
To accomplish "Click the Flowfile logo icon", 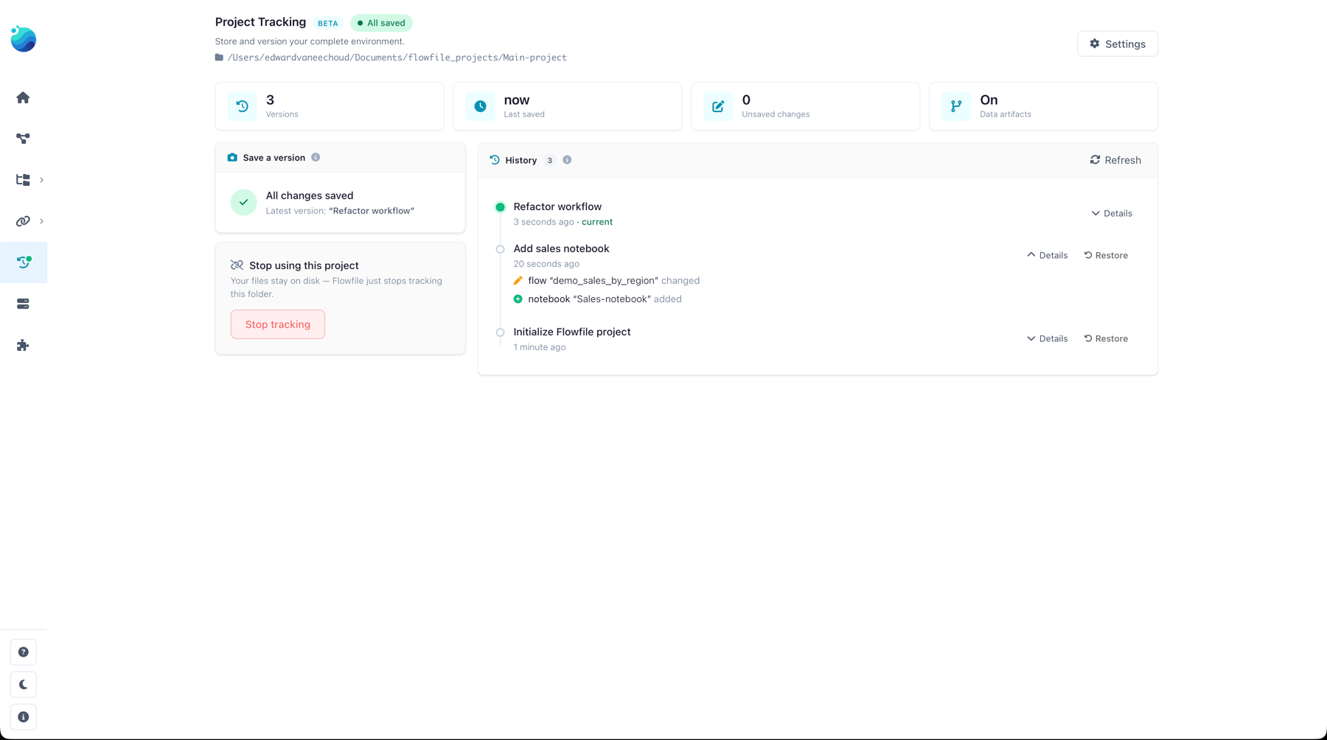I will (23, 38).
